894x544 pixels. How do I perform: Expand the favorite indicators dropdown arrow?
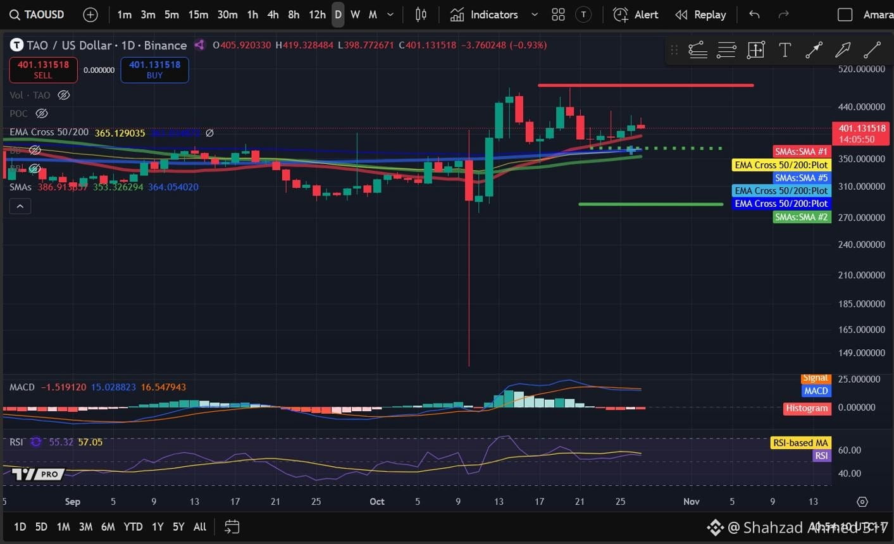pyautogui.click(x=535, y=15)
